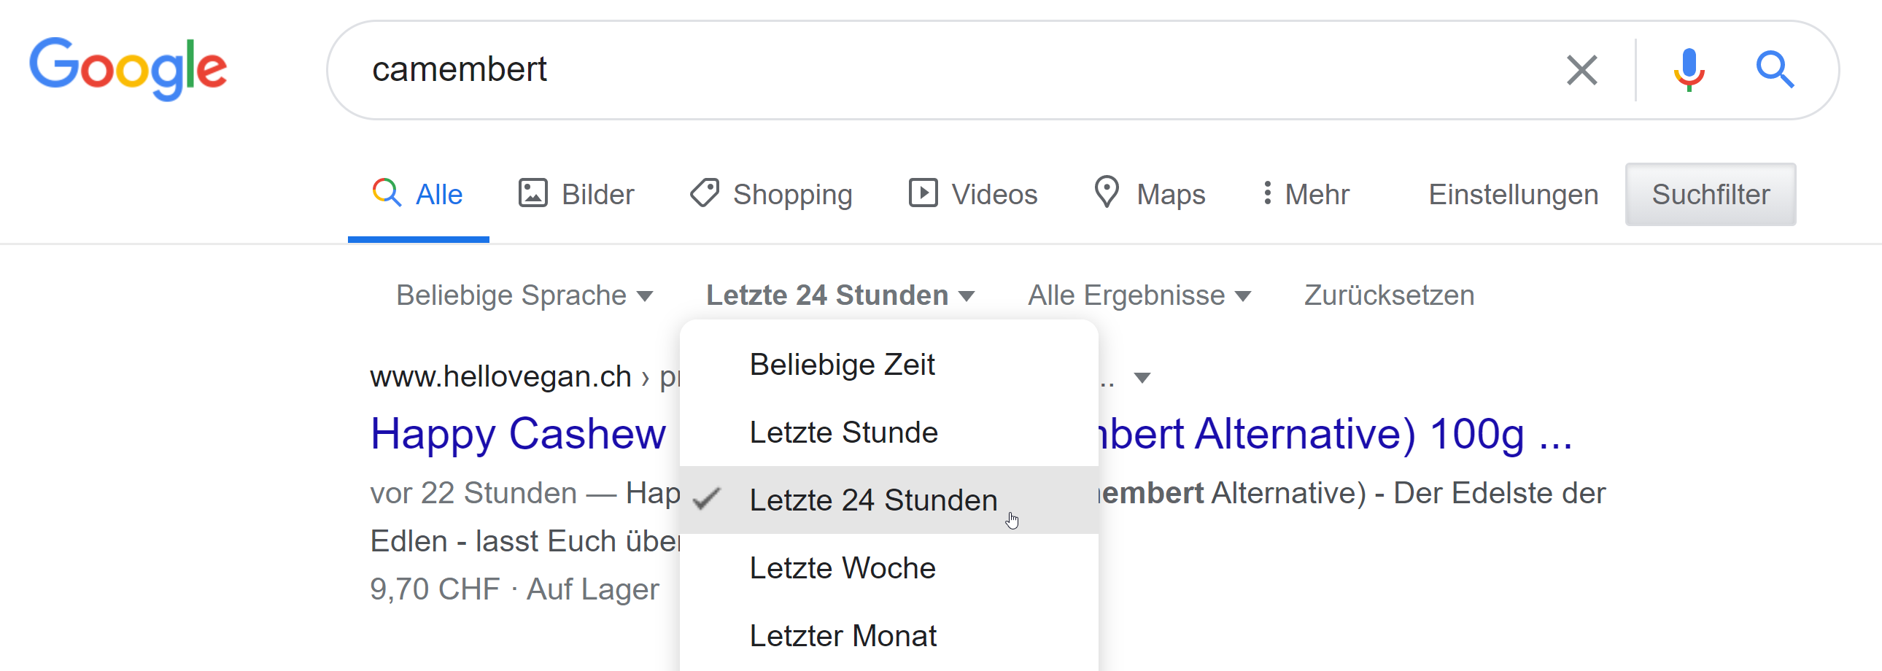Open Mehr via the three-dot icon
1882x671 pixels.
[1268, 193]
